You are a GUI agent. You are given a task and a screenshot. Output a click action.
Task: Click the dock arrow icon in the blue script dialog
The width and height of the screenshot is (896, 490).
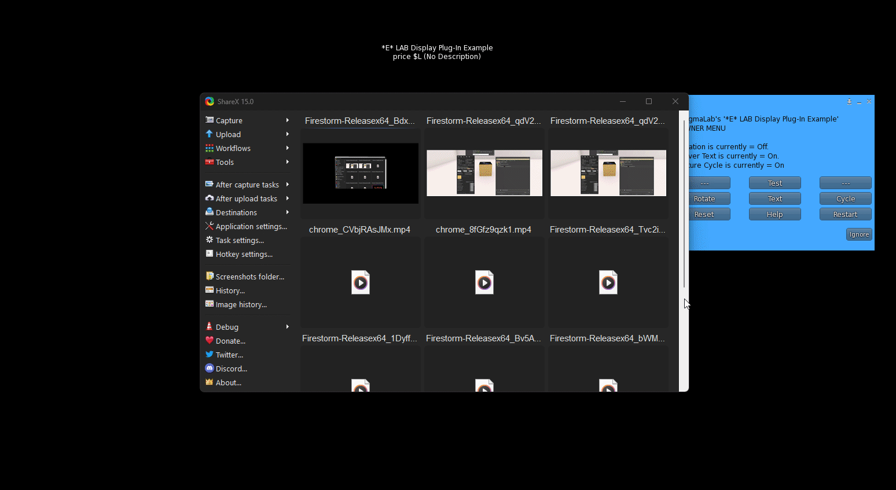point(849,101)
